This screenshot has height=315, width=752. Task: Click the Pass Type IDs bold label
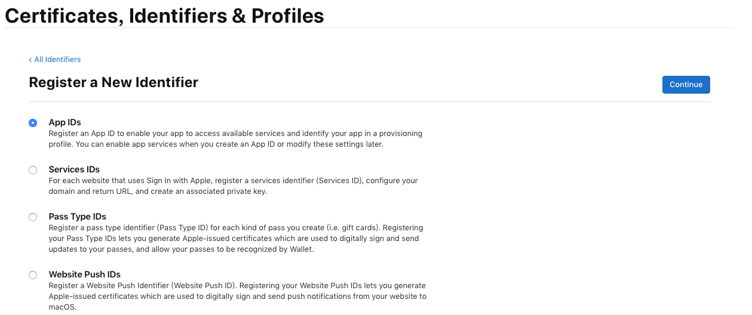[78, 217]
